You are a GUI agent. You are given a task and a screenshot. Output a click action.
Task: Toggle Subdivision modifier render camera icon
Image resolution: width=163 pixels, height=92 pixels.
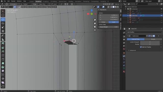tap(154, 36)
